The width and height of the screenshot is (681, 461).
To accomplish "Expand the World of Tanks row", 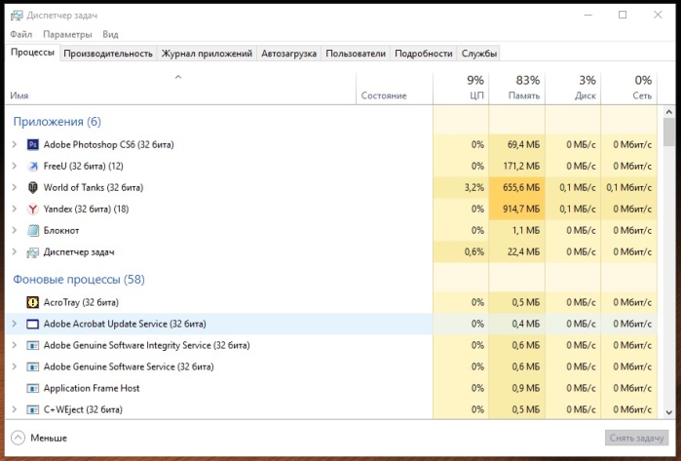I will click(x=15, y=187).
